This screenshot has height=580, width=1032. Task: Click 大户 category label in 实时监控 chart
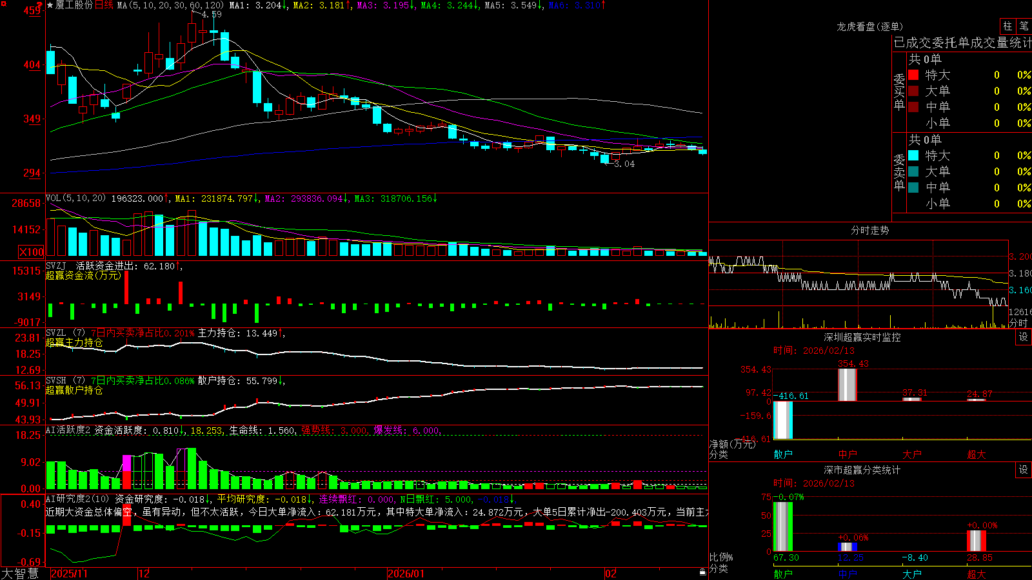click(912, 454)
